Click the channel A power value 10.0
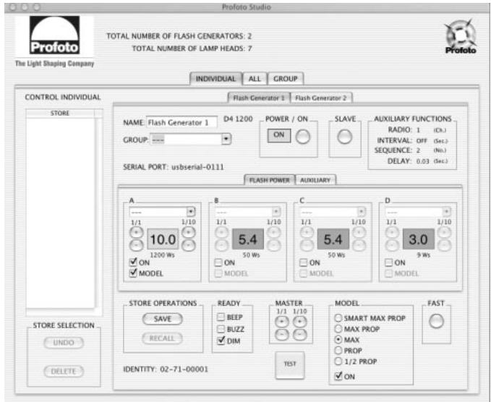Image resolution: width=491 pixels, height=402 pixels. (x=163, y=239)
